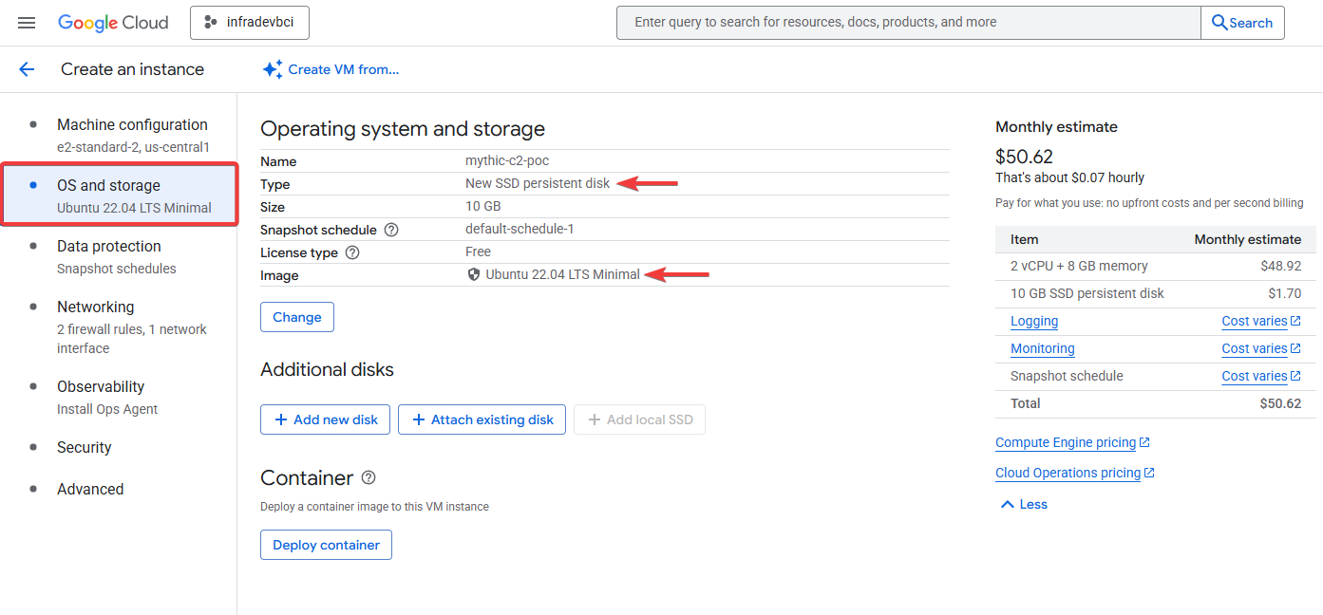Select the OS and storage section
Viewport: 1323px width, 615px height.
coord(119,195)
